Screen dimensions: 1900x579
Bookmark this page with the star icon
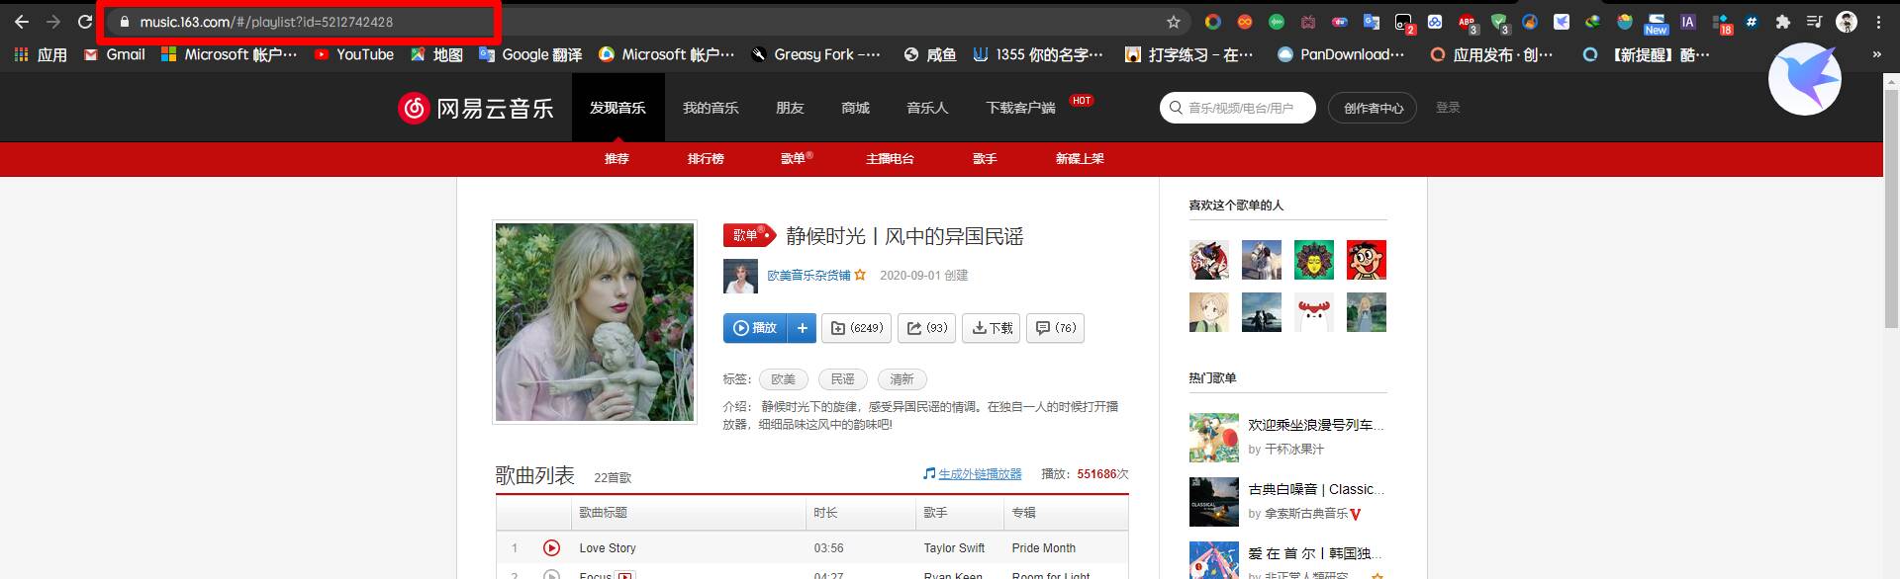point(1174,22)
